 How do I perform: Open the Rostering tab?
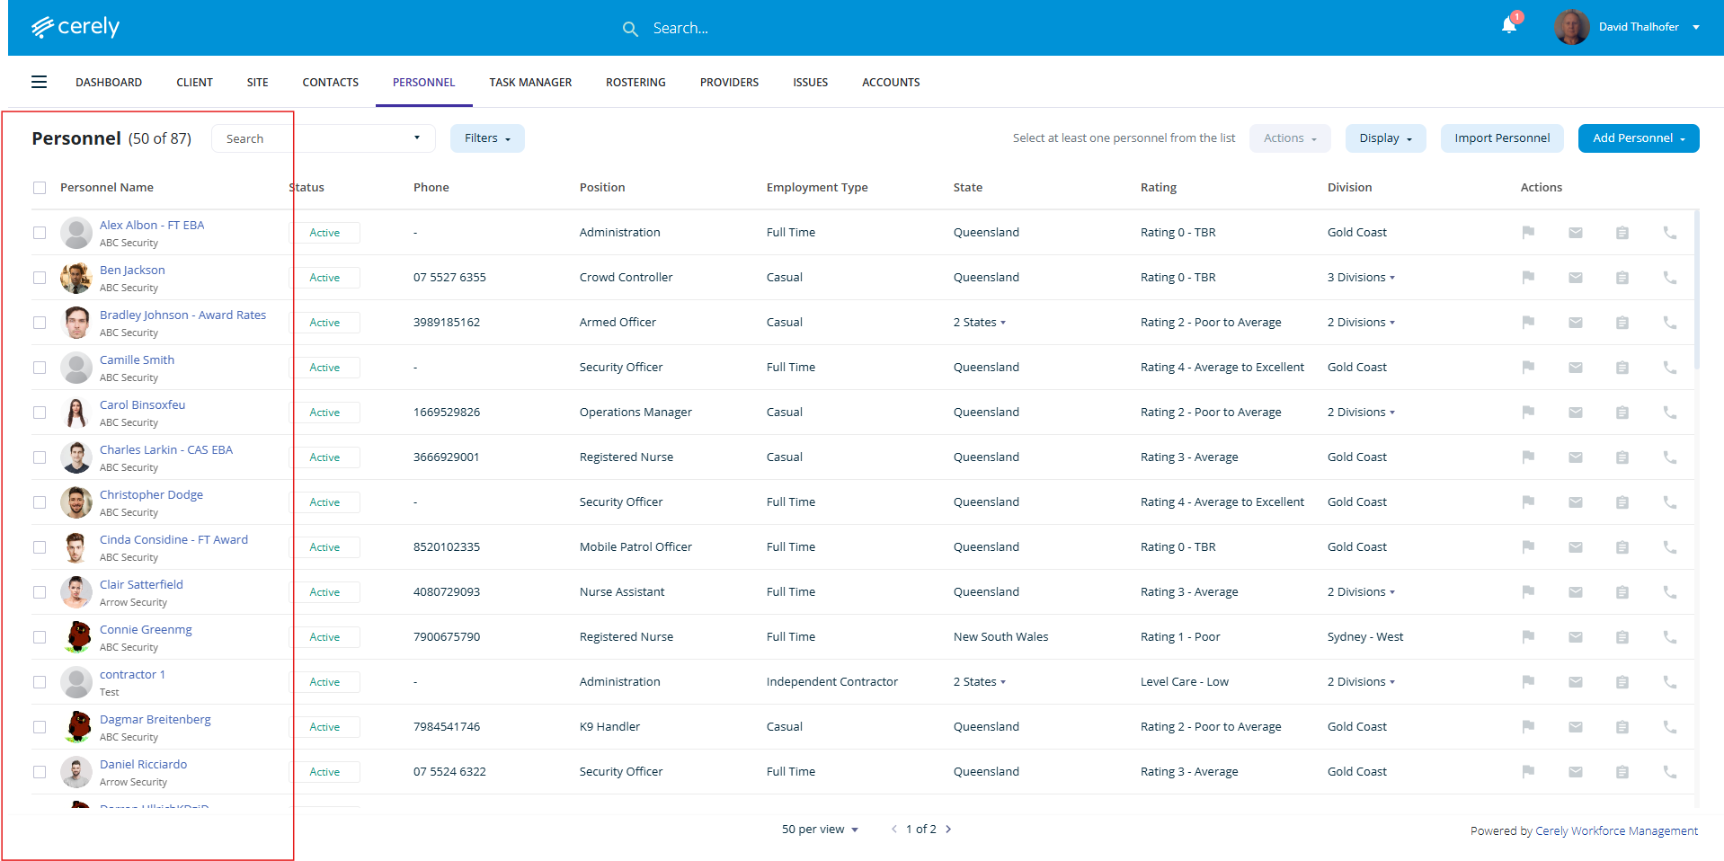(635, 83)
